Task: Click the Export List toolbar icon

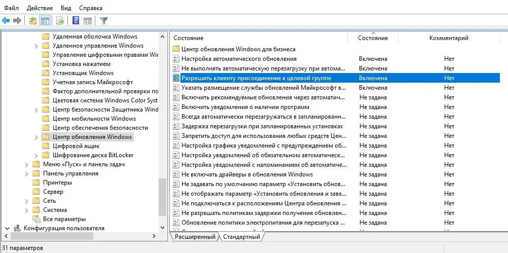Action: click(60, 21)
